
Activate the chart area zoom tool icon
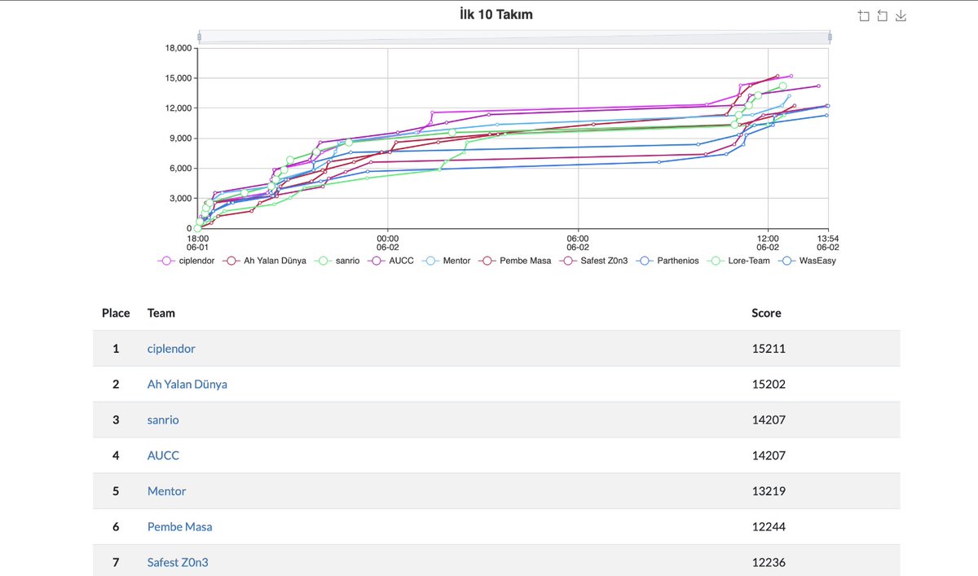(864, 15)
